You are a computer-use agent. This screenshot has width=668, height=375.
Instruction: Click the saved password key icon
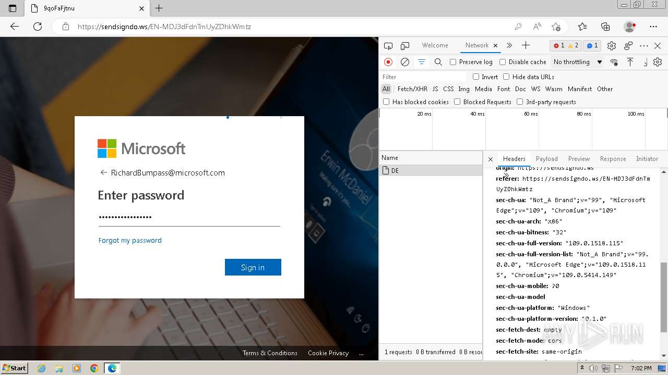pos(518,27)
